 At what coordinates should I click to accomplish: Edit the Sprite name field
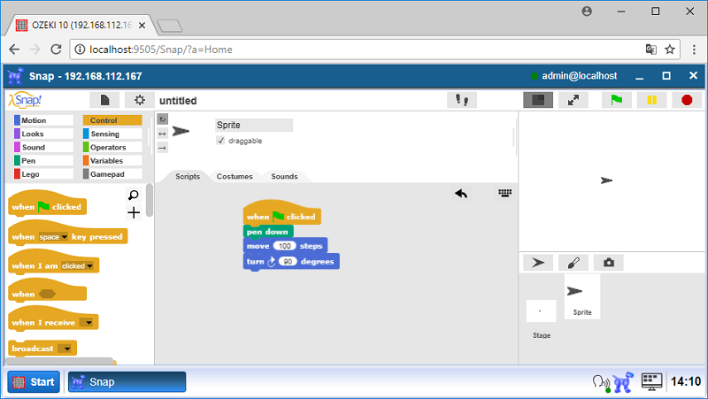tap(254, 125)
